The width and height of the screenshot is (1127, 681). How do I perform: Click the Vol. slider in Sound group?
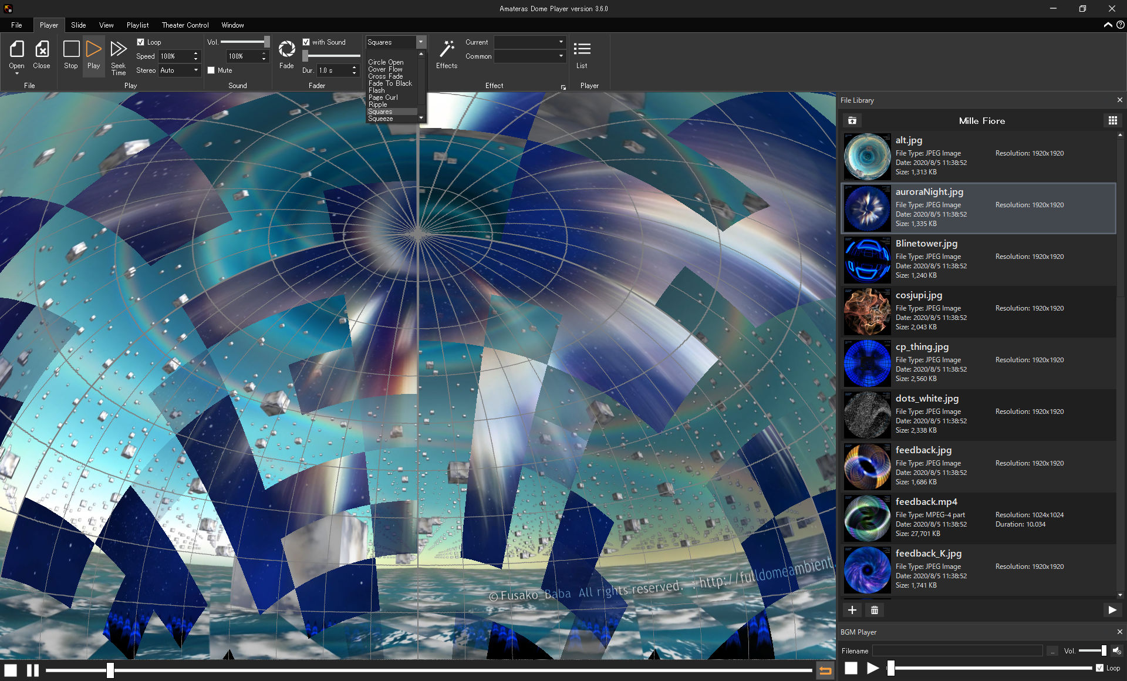[x=245, y=42]
